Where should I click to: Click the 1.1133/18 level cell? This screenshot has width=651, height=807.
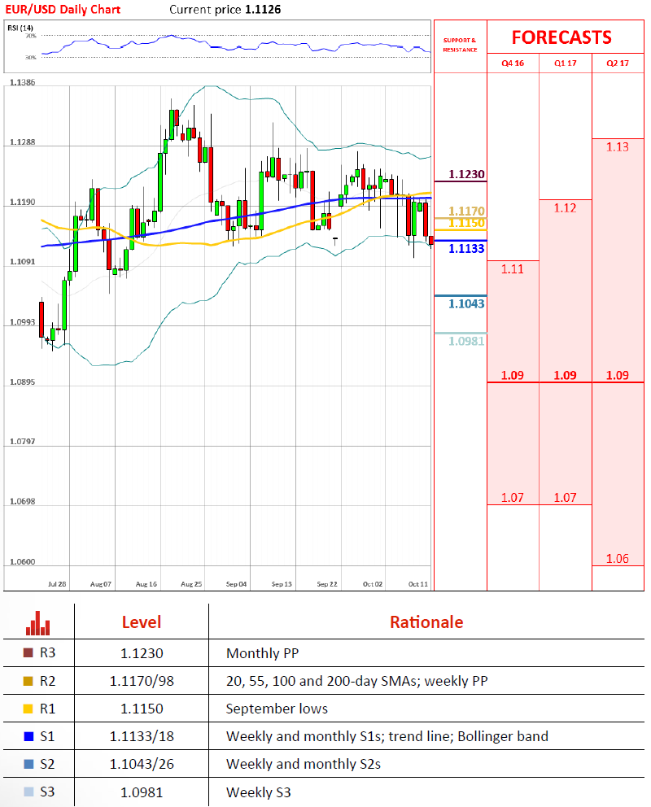click(142, 736)
